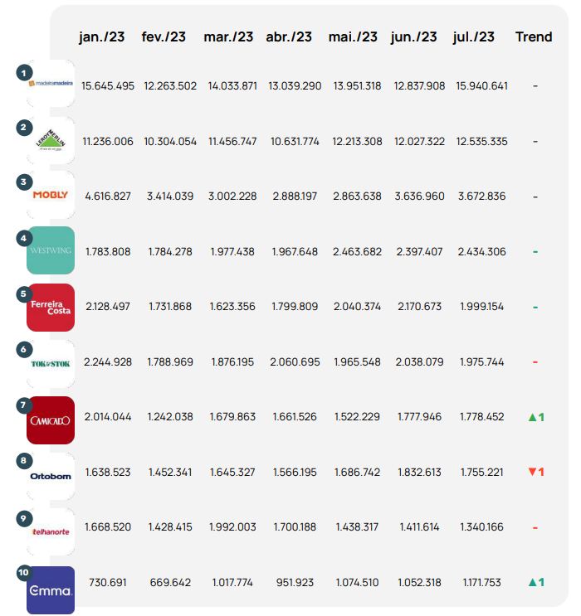Screen dimensions: 581x616
Task: Select the jul./23 column header
Action: tap(474, 37)
